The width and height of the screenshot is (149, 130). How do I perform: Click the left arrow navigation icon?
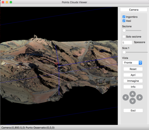point(126,97)
